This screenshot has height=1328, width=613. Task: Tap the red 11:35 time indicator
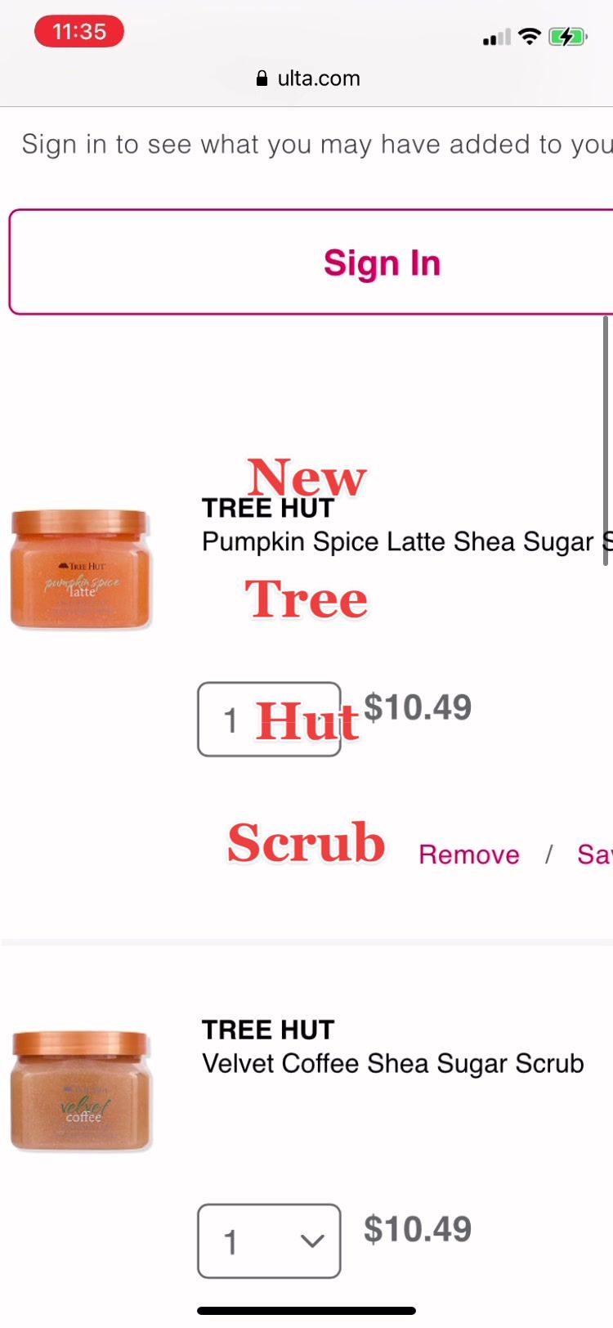tap(79, 32)
